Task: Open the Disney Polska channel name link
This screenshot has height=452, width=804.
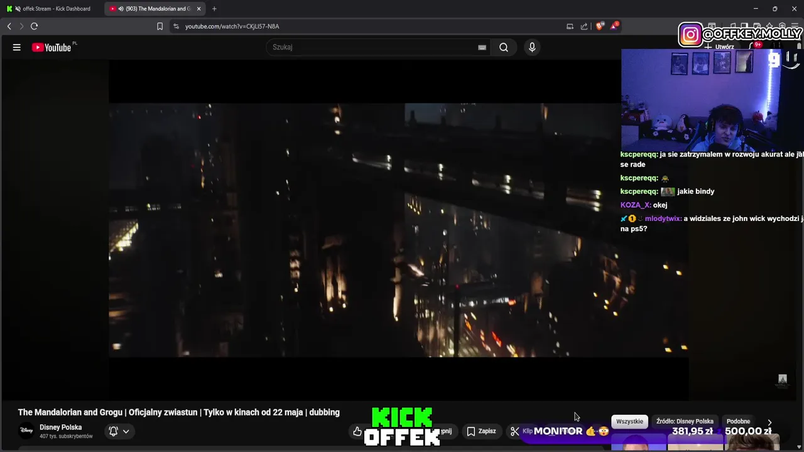Action: pyautogui.click(x=60, y=427)
